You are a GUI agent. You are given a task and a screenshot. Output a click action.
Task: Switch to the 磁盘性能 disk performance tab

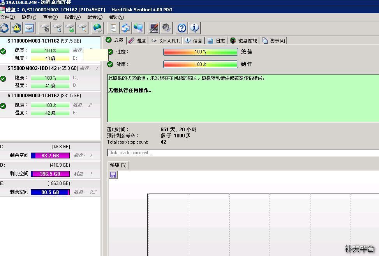point(244,41)
